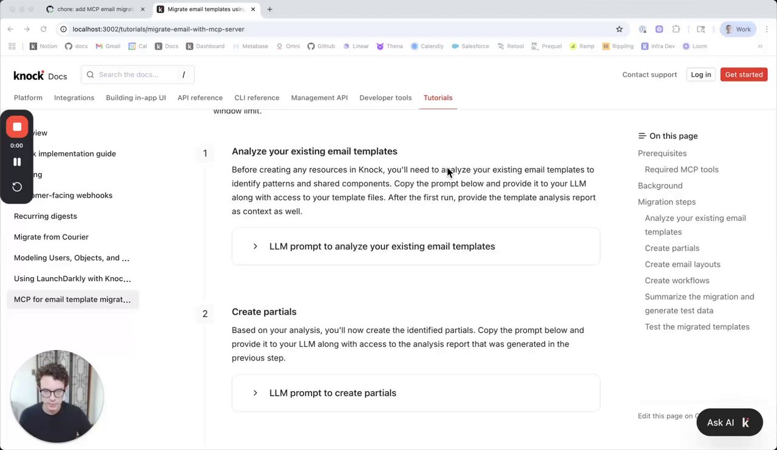The width and height of the screenshot is (777, 450).
Task: Click the Log in button
Action: (701, 75)
